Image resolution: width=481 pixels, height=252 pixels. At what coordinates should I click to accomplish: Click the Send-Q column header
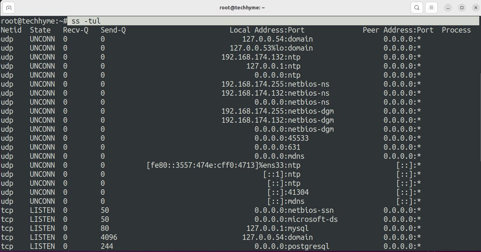113,30
